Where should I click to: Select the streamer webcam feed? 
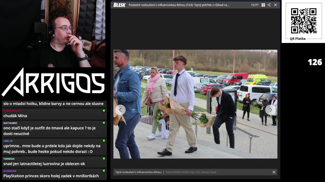[53, 34]
